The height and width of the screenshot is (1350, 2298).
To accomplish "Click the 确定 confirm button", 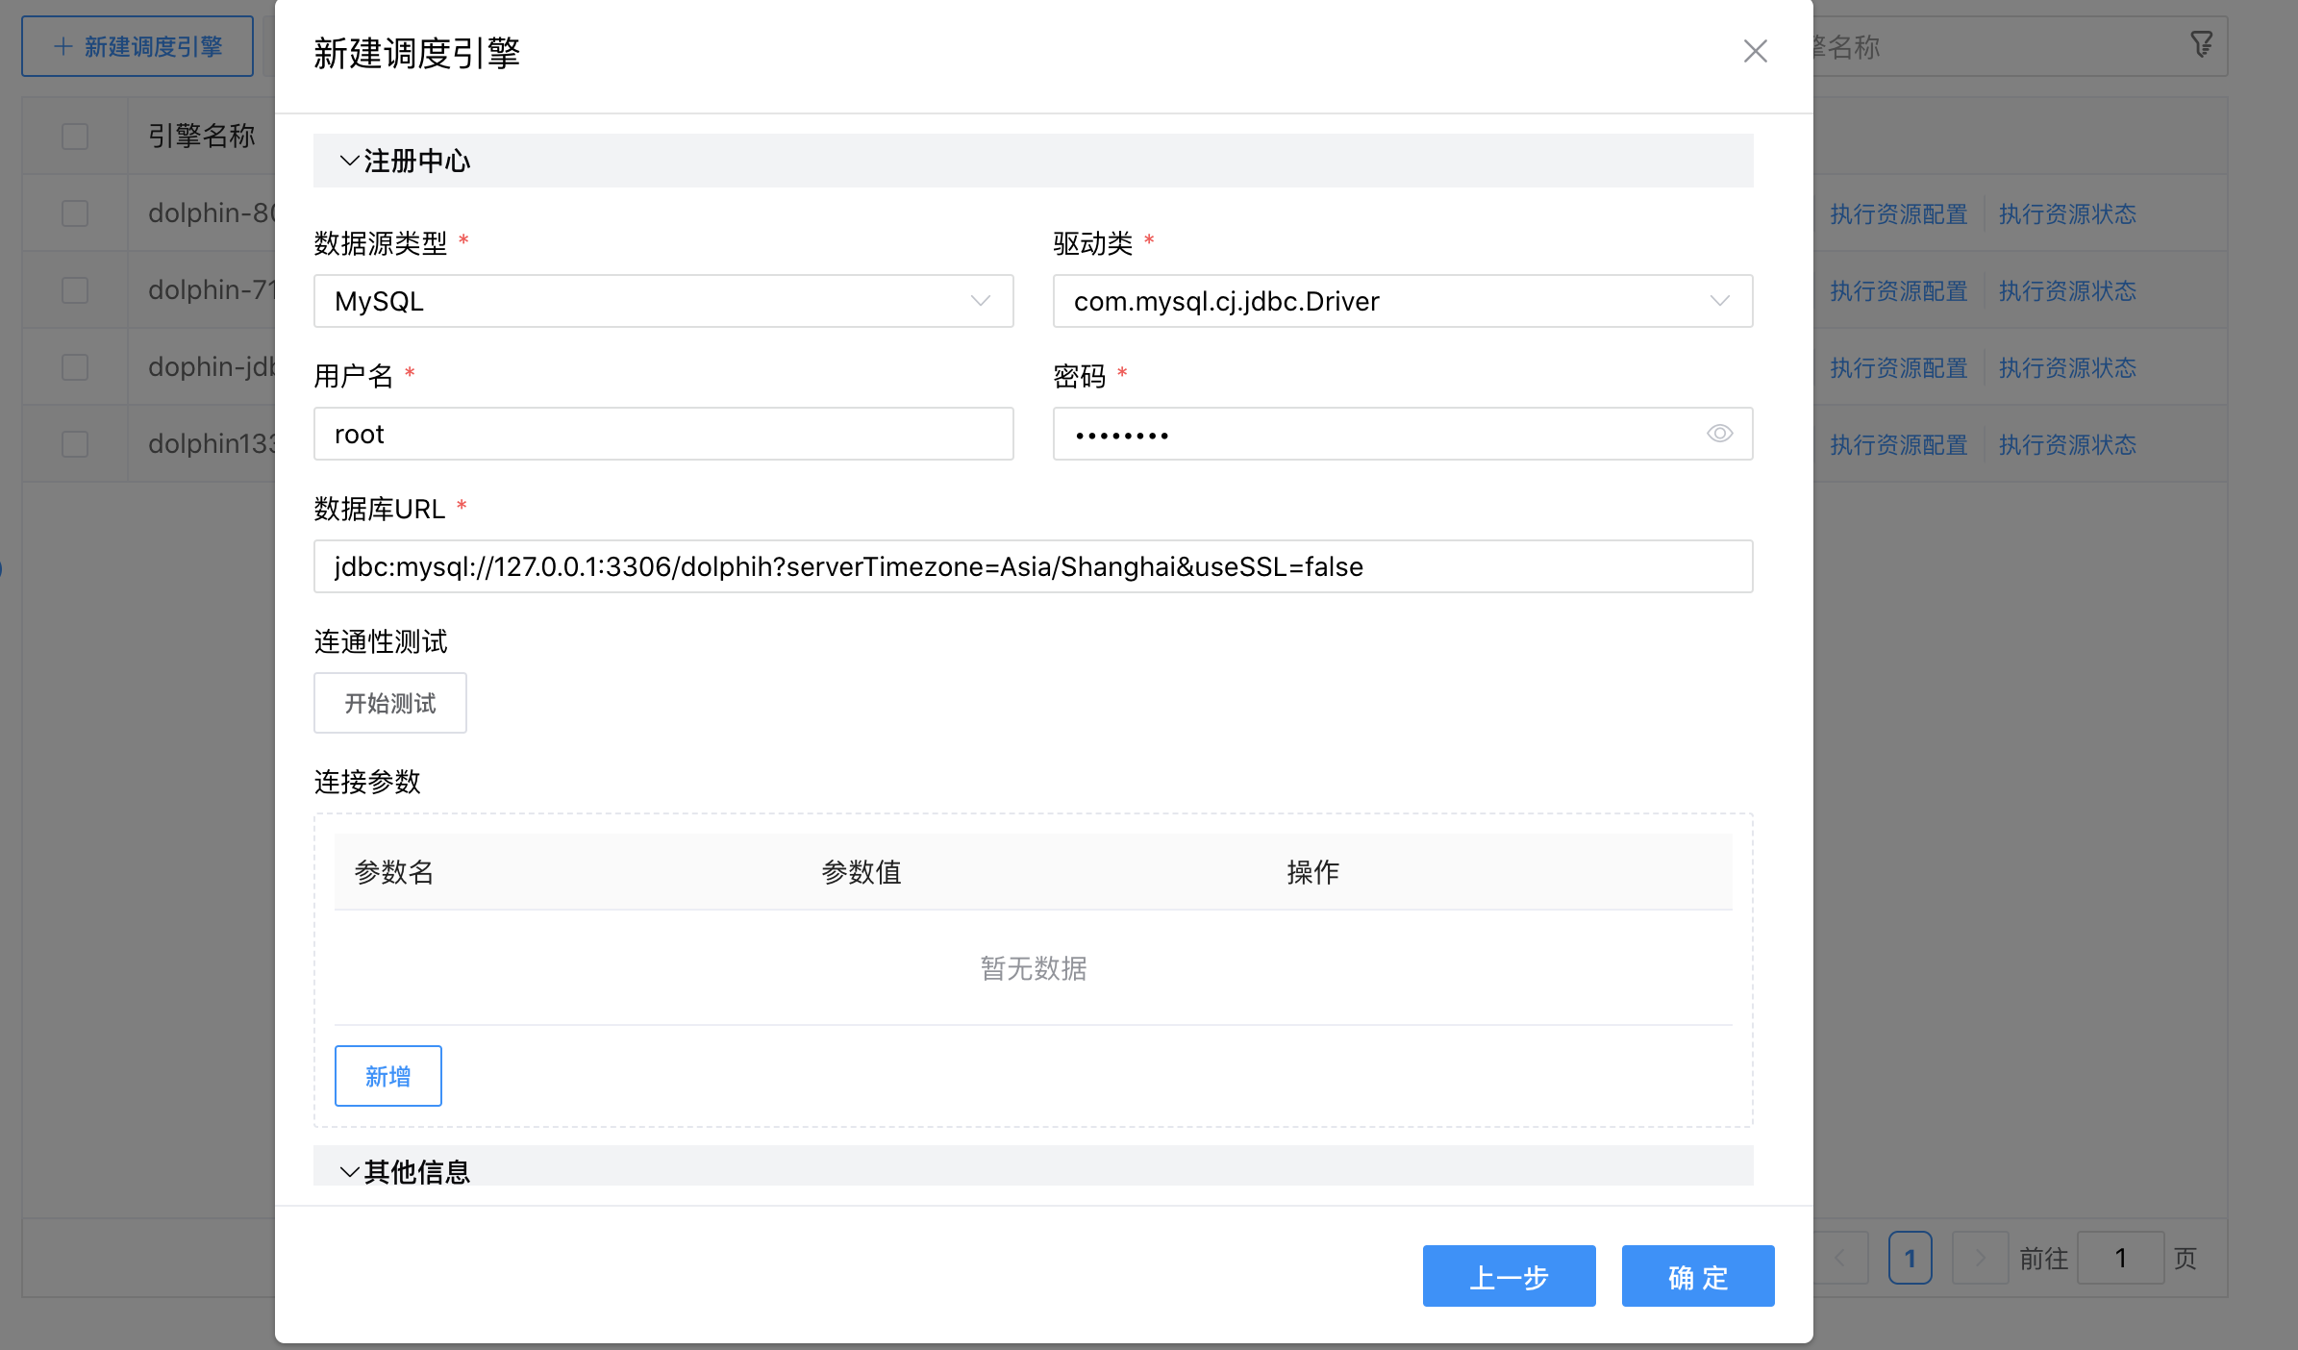I will [x=1698, y=1276].
